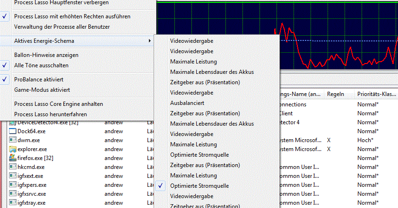Select the 'igfxtray.exe' process name
The width and height of the screenshot is (398, 208).
pyautogui.click(x=32, y=203)
